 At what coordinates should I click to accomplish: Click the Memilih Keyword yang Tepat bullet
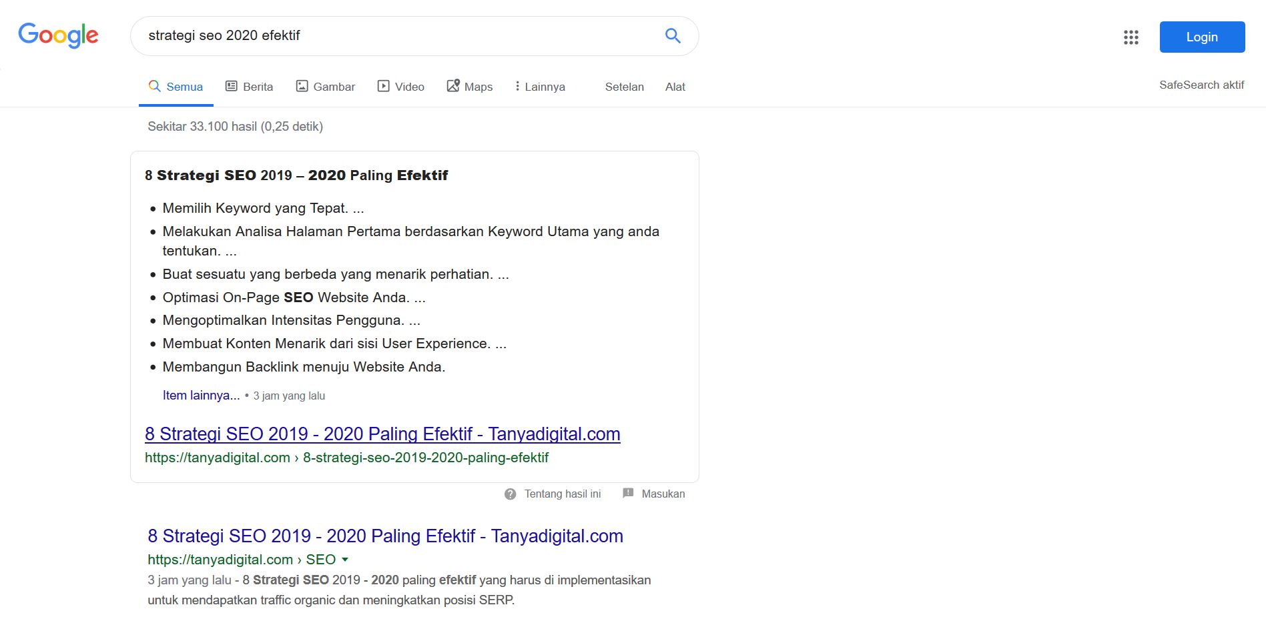(x=263, y=208)
